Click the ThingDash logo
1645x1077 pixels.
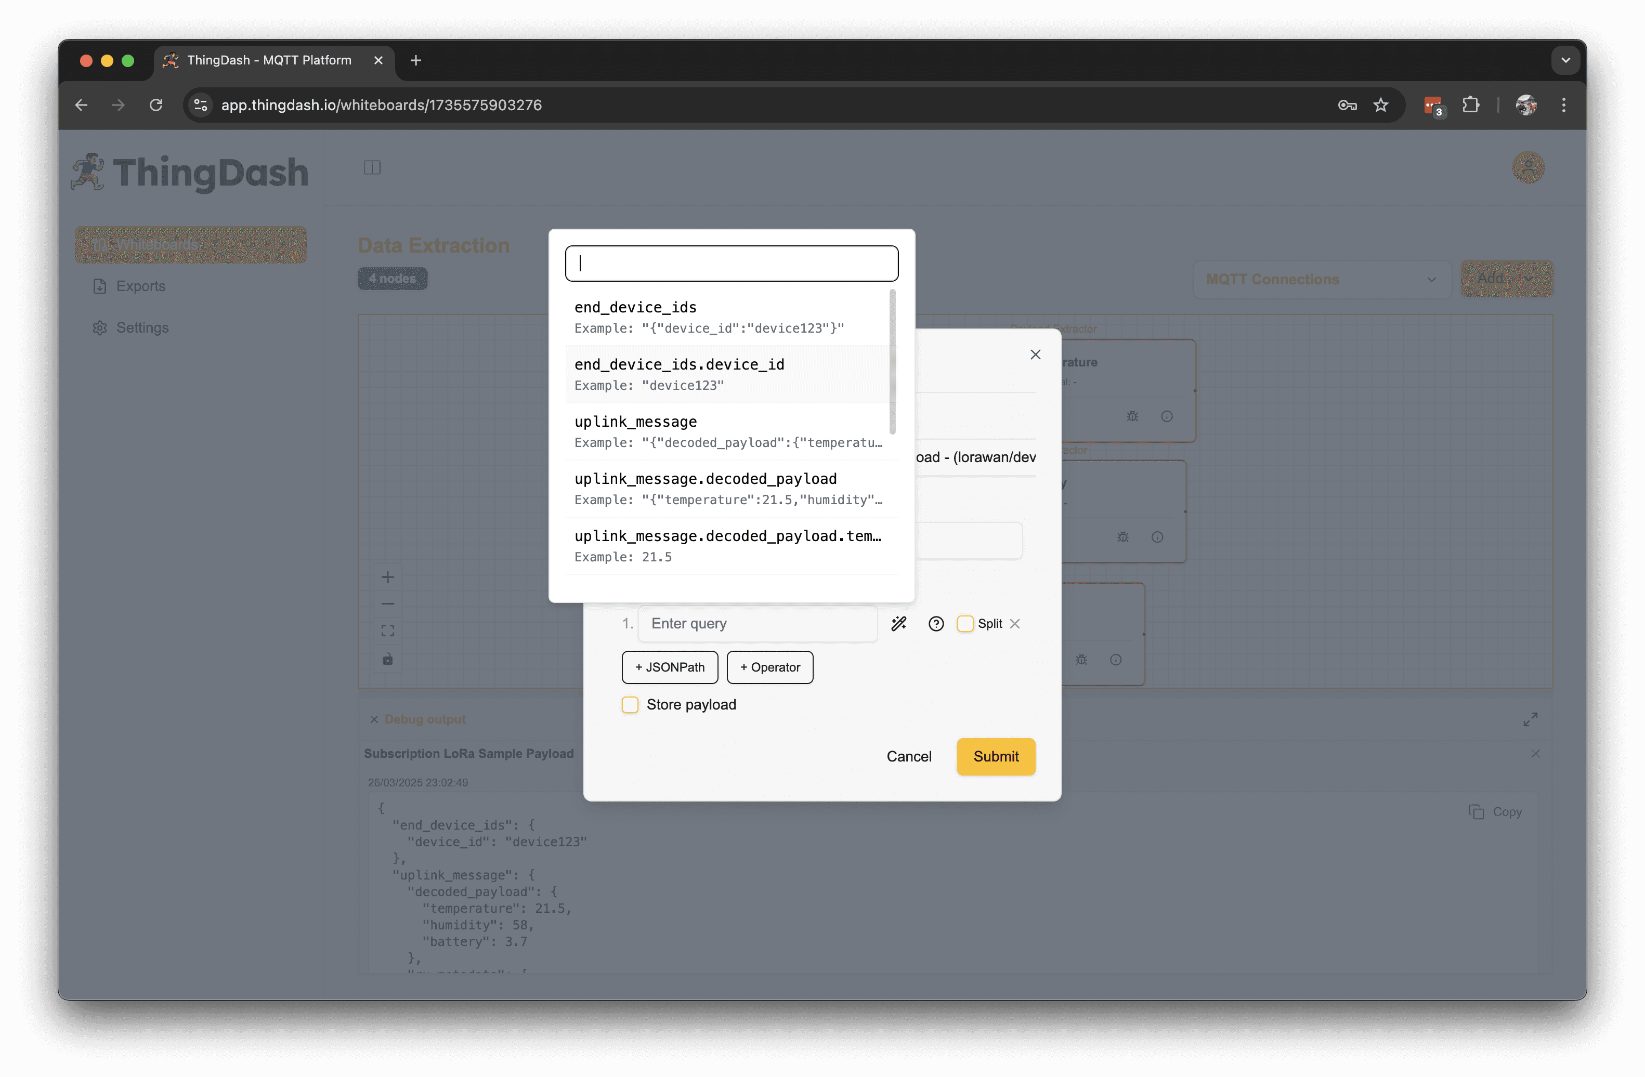pos(190,172)
